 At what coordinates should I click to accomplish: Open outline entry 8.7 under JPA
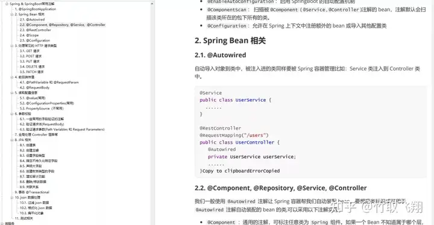[33, 177]
